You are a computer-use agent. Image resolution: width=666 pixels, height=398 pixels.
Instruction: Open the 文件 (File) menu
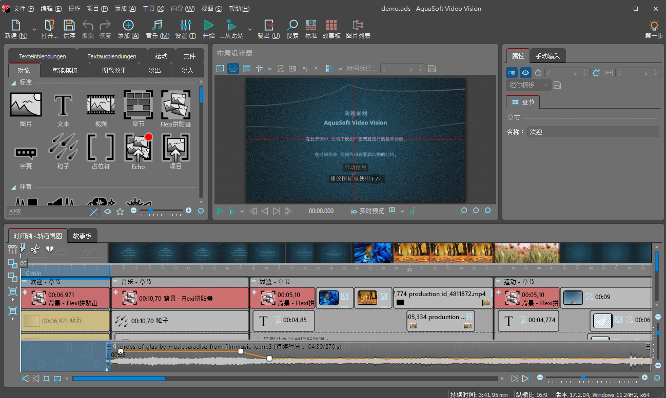(24, 9)
